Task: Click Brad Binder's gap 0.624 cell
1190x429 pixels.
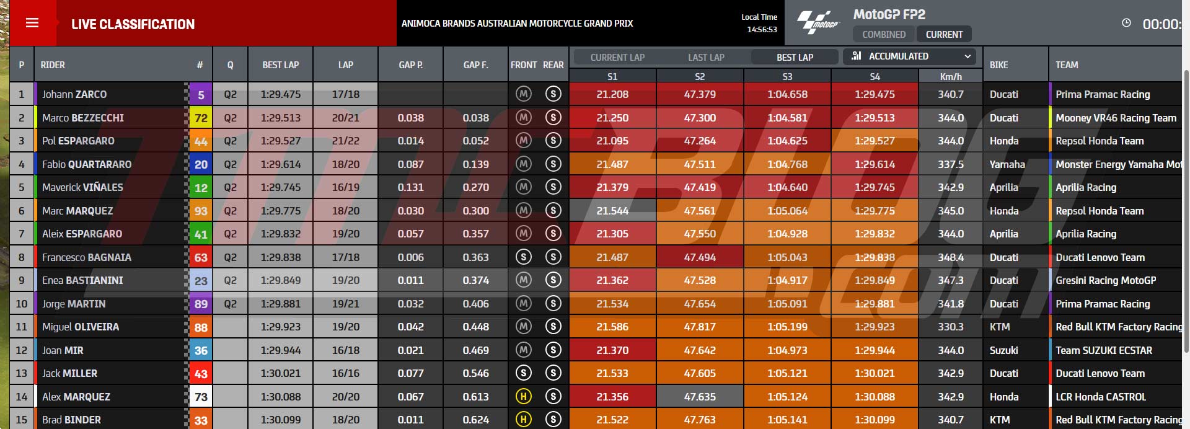Action: (x=475, y=420)
